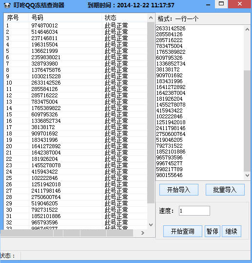
Task: Select row 5 number 136621999
Action: pyautogui.click(x=44, y=51)
